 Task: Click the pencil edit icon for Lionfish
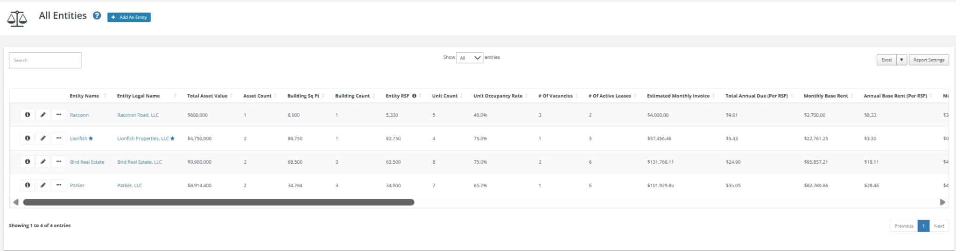coord(43,138)
